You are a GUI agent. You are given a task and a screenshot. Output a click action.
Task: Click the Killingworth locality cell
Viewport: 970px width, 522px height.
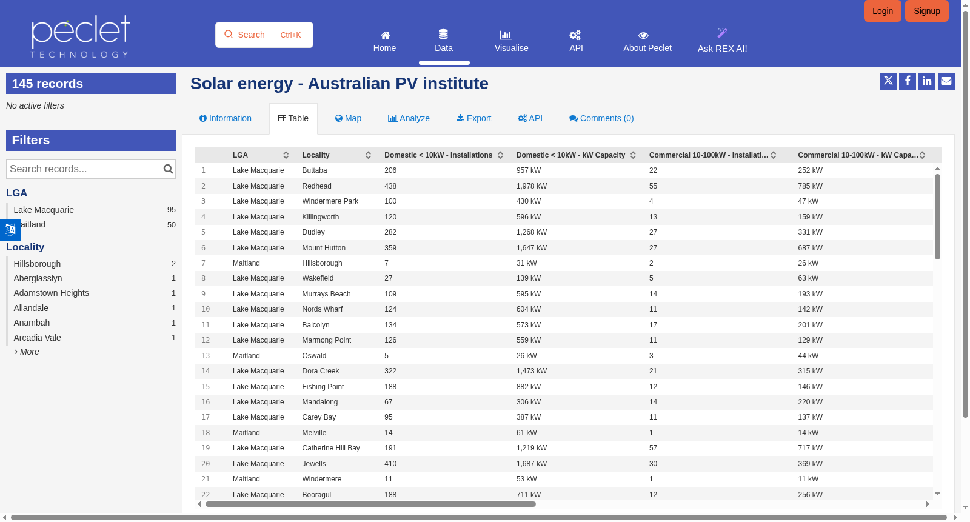pyautogui.click(x=321, y=217)
